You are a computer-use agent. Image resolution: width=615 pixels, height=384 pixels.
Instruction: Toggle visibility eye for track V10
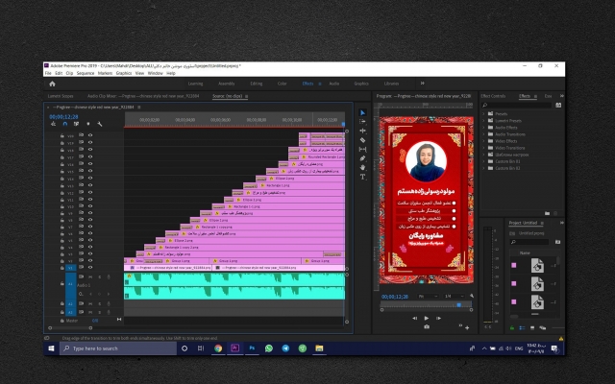coord(90,206)
